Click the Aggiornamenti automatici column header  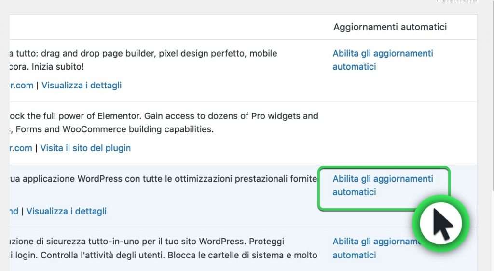click(390, 27)
